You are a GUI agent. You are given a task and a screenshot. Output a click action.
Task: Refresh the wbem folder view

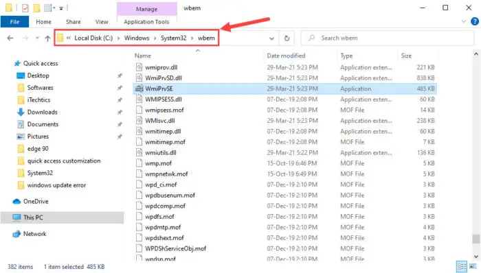[x=287, y=38]
